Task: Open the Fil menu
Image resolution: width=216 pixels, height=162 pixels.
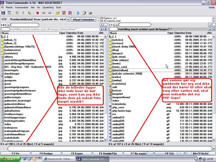Action: (2, 8)
